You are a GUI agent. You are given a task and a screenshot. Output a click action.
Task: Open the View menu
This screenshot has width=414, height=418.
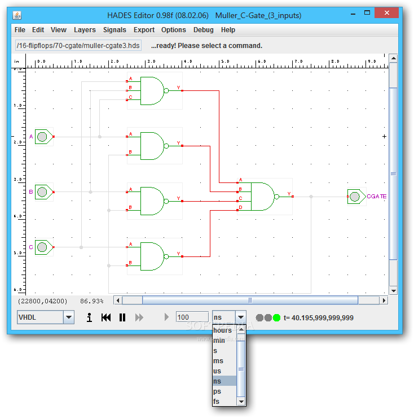[x=58, y=30]
